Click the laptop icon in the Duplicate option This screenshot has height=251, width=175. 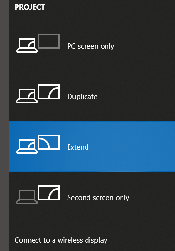coord(27,96)
